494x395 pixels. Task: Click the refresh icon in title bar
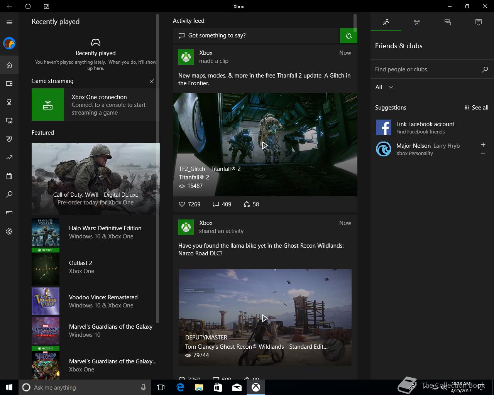click(x=28, y=6)
